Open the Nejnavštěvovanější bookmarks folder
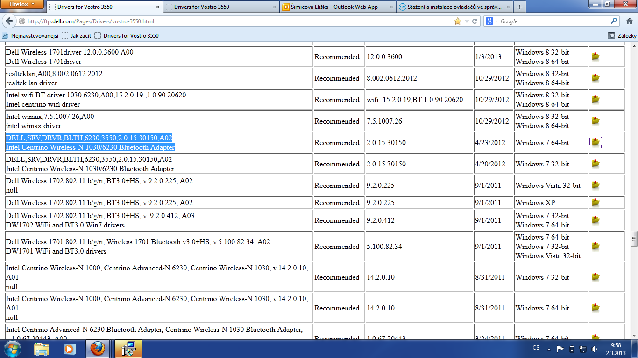Screen dimensions: 638x358 31,35
